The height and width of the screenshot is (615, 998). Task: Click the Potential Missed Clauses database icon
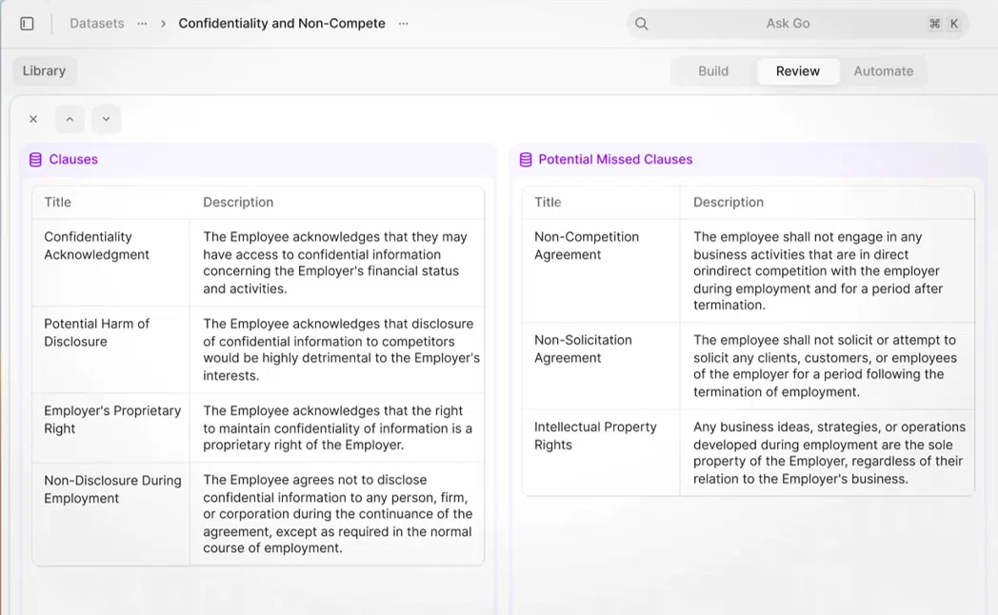[x=526, y=160]
